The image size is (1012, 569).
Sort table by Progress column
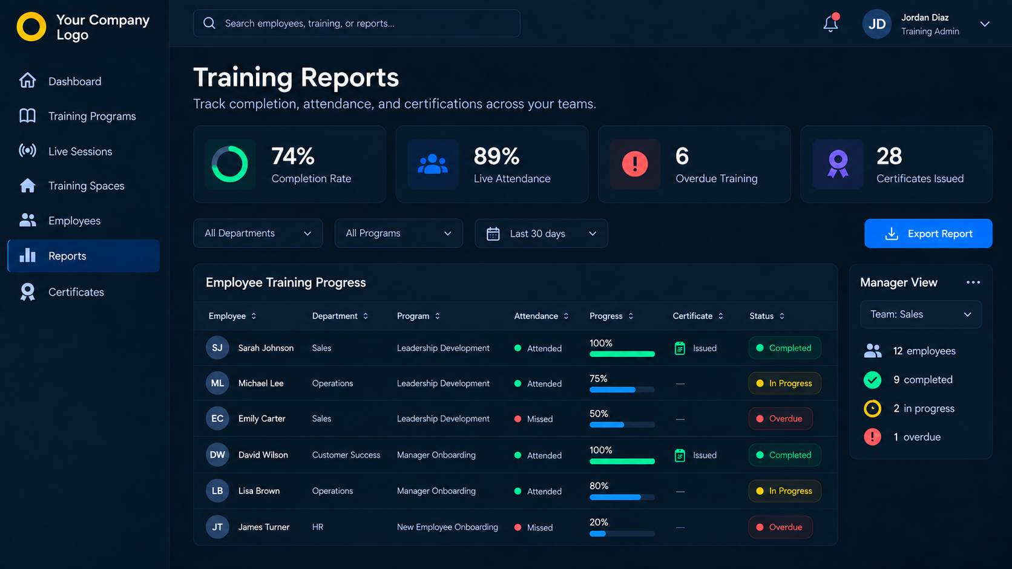pyautogui.click(x=612, y=316)
